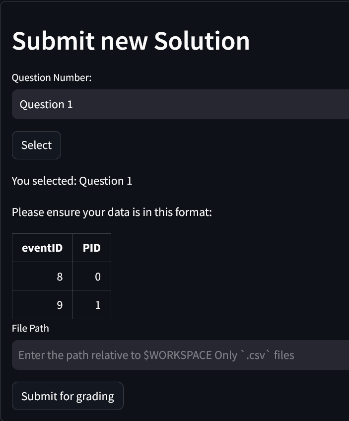Screen dimensions: 349x421
Task: Click the Submit for grading button
Action: click(x=68, y=396)
